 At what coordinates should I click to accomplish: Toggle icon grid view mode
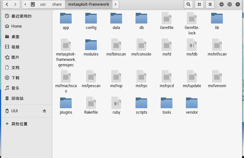point(199,4)
